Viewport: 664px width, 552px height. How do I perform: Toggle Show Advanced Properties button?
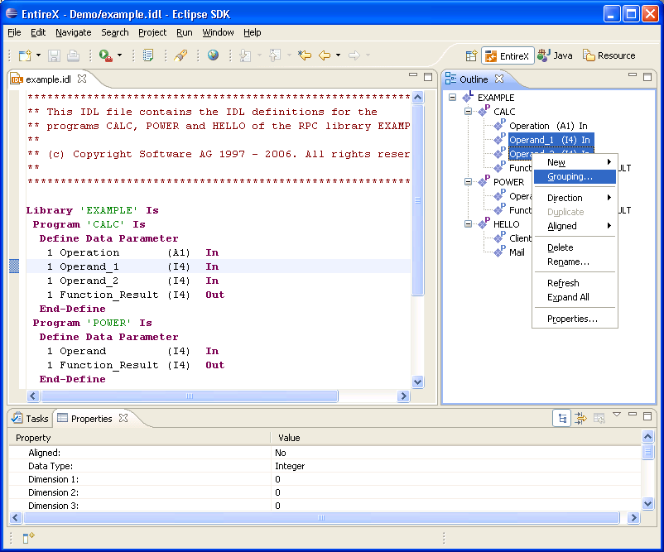pos(580,418)
